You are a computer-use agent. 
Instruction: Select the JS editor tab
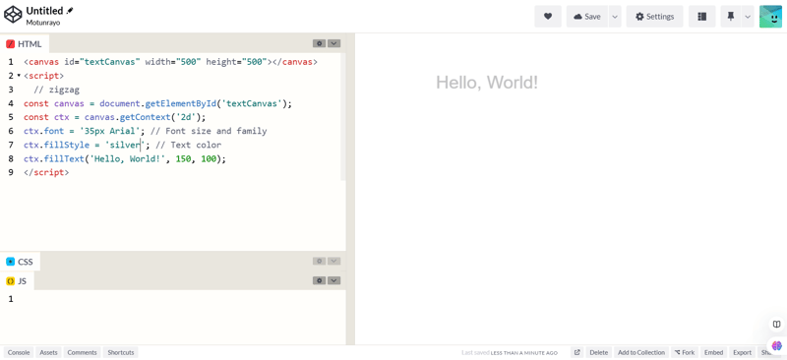click(17, 281)
